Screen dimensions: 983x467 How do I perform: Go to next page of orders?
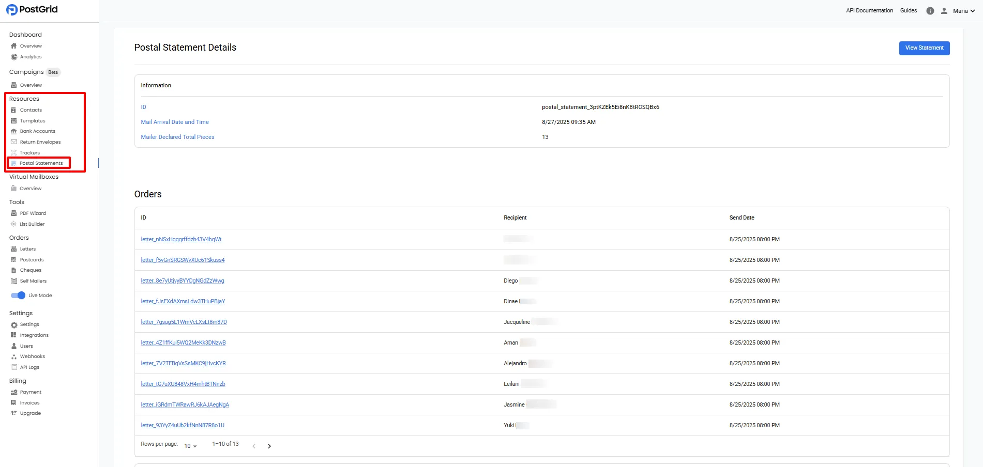coord(269,445)
